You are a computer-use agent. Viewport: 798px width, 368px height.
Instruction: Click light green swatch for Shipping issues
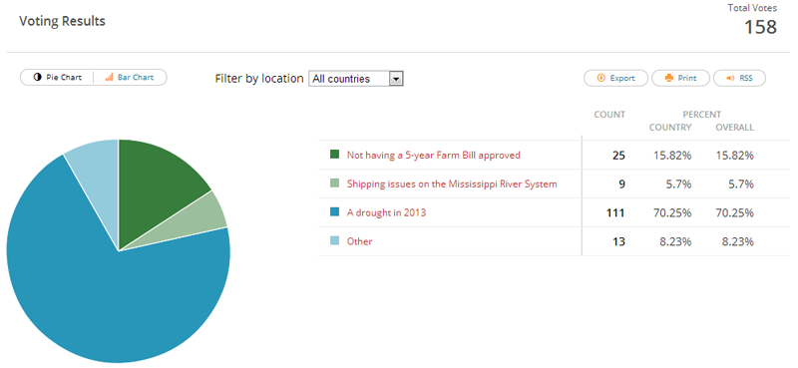point(334,184)
